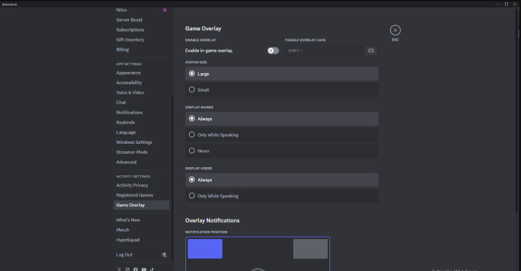Set Display Names to Never

tap(281, 151)
